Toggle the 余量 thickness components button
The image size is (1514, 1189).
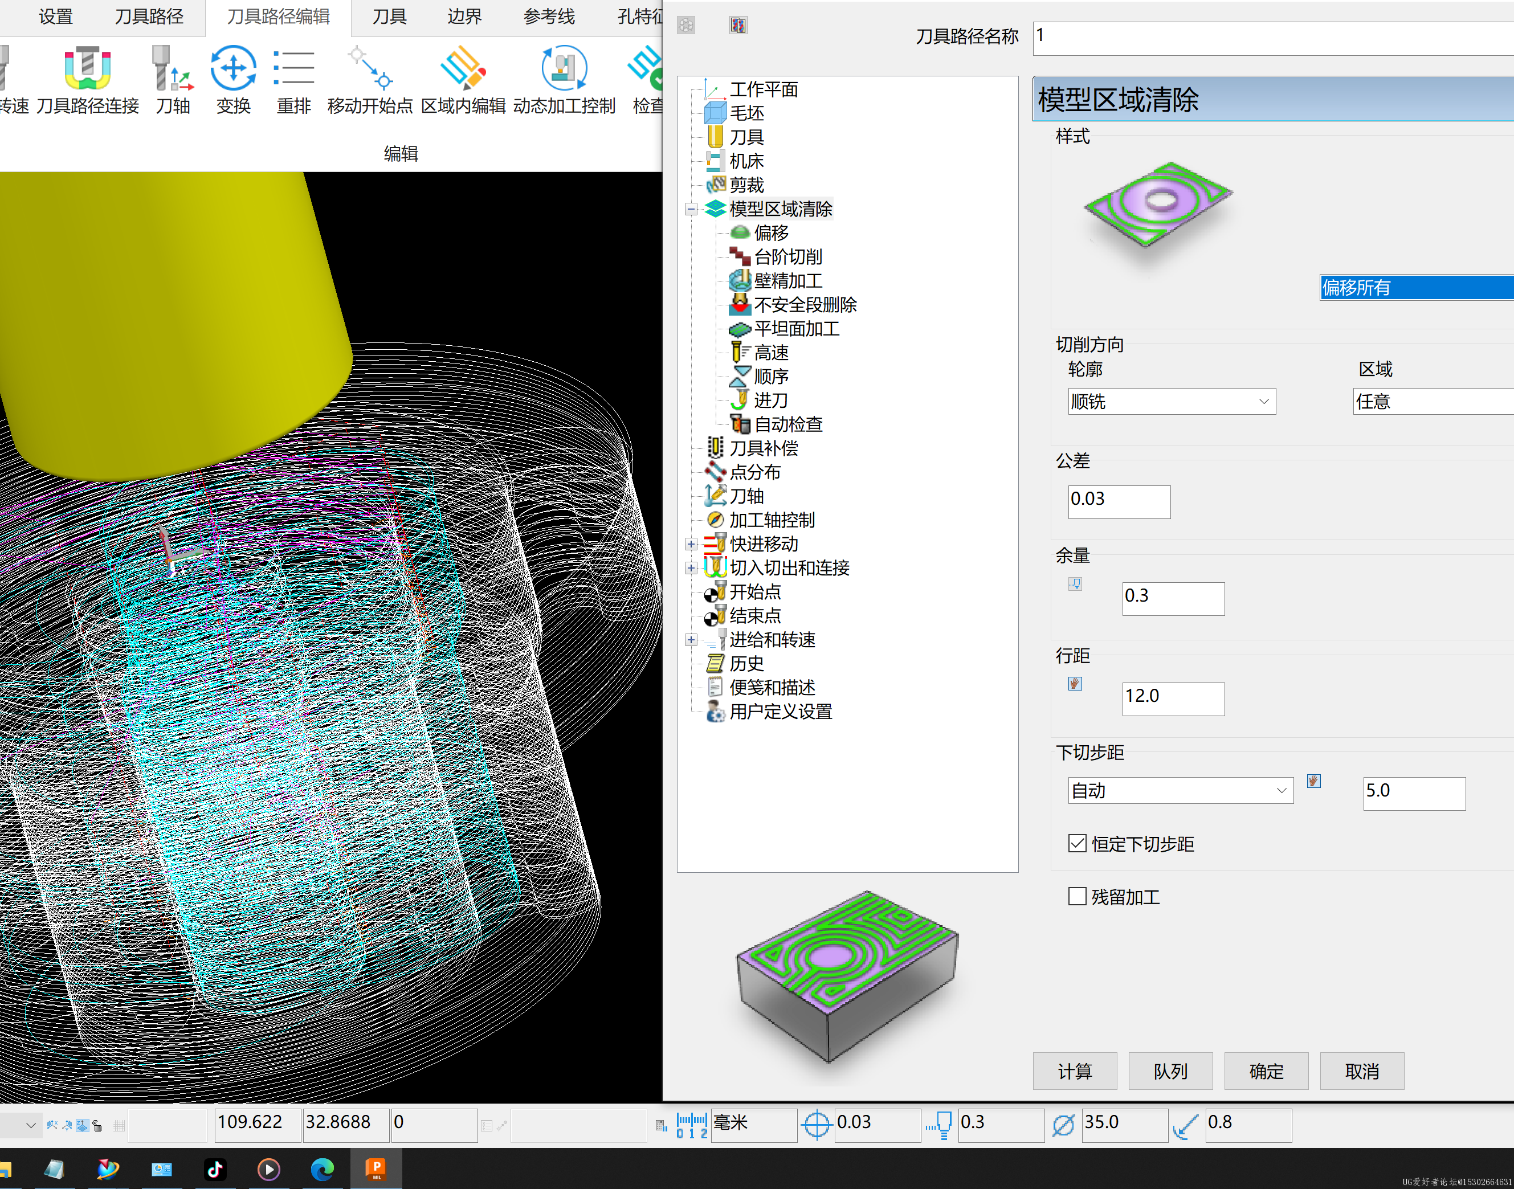click(1075, 583)
